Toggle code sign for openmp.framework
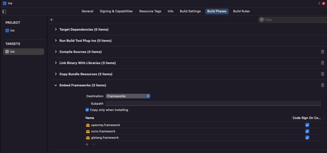The image size is (327, 153). click(307, 125)
